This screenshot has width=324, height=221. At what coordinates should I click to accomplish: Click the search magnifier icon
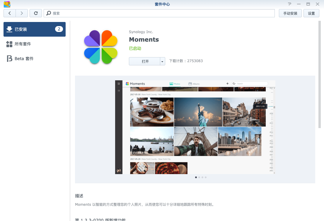49,13
